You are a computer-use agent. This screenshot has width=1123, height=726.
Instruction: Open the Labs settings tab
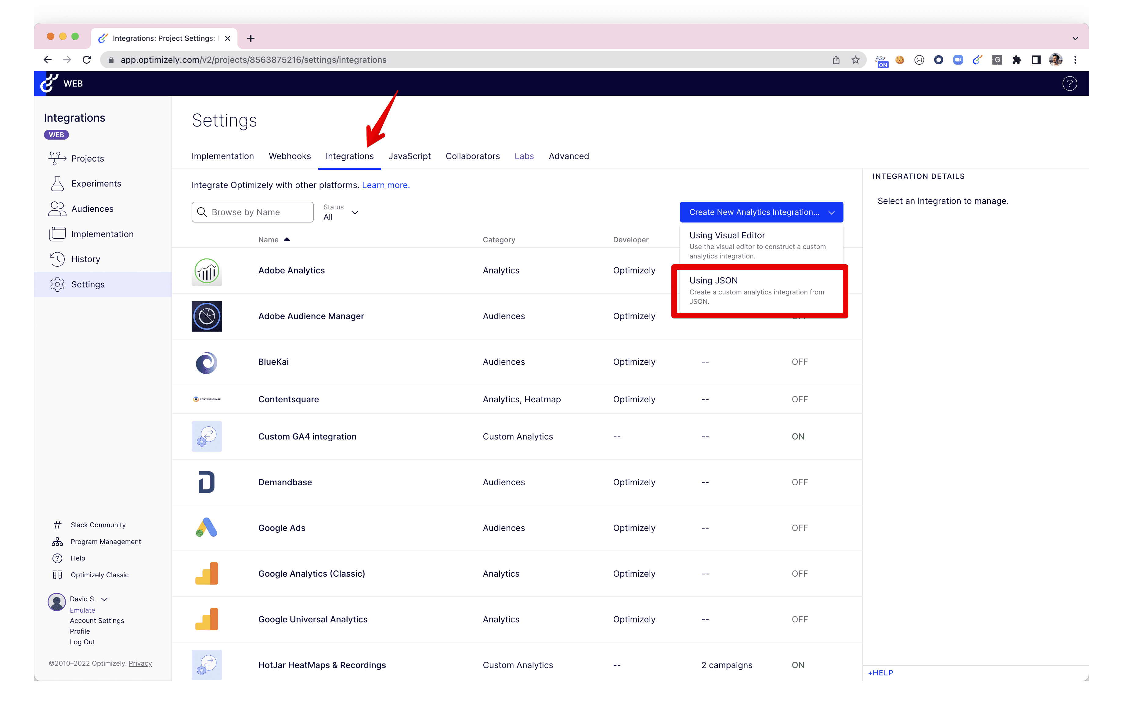click(524, 156)
